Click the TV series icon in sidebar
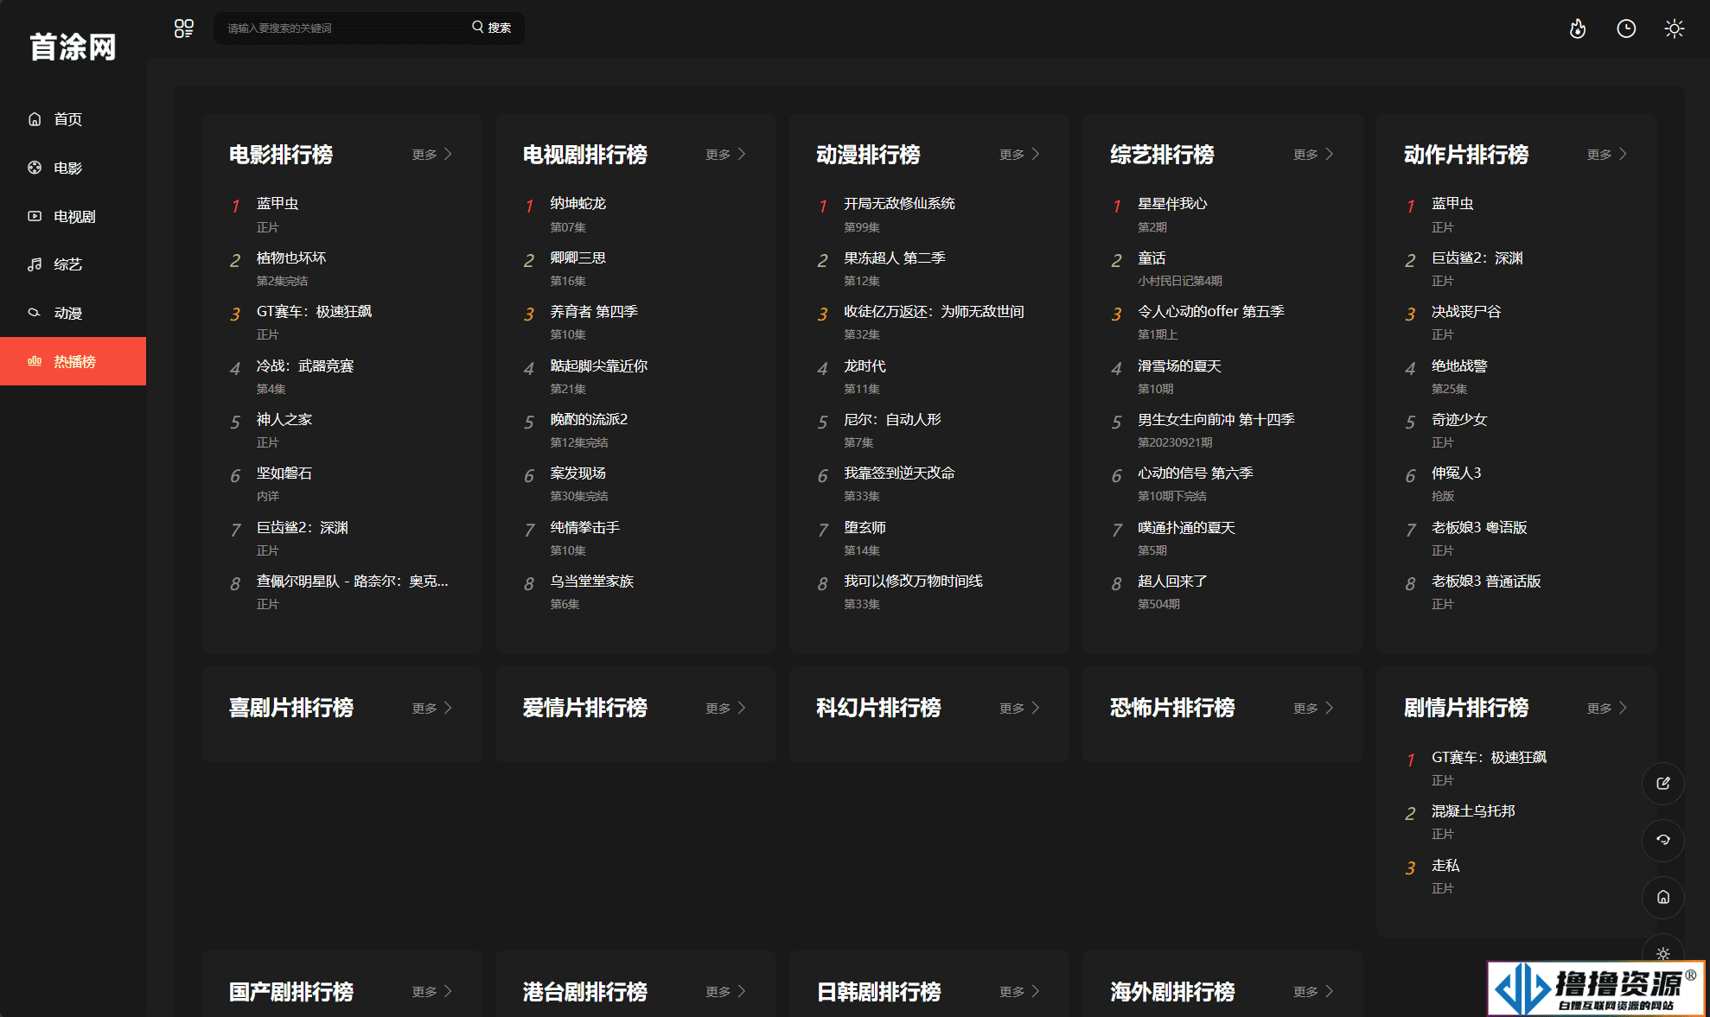The height and width of the screenshot is (1017, 1710). pyautogui.click(x=35, y=216)
